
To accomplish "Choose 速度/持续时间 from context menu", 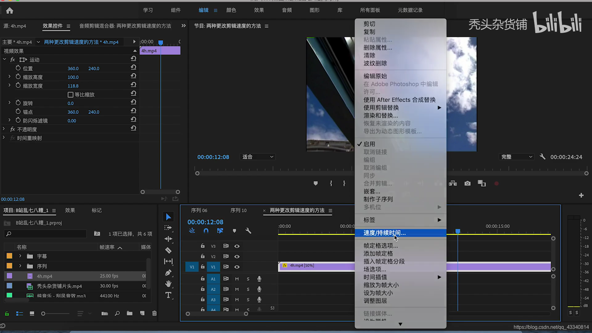I will 384,233.
